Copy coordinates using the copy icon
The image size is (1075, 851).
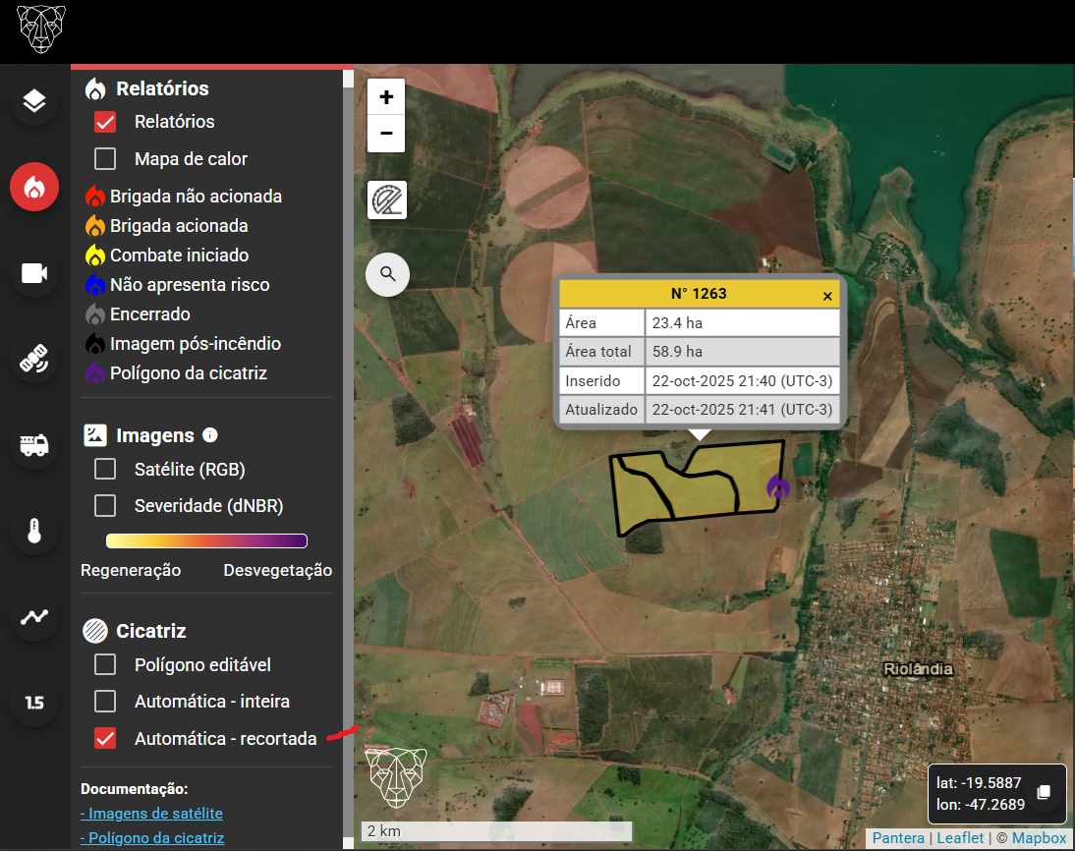pyautogui.click(x=1044, y=792)
